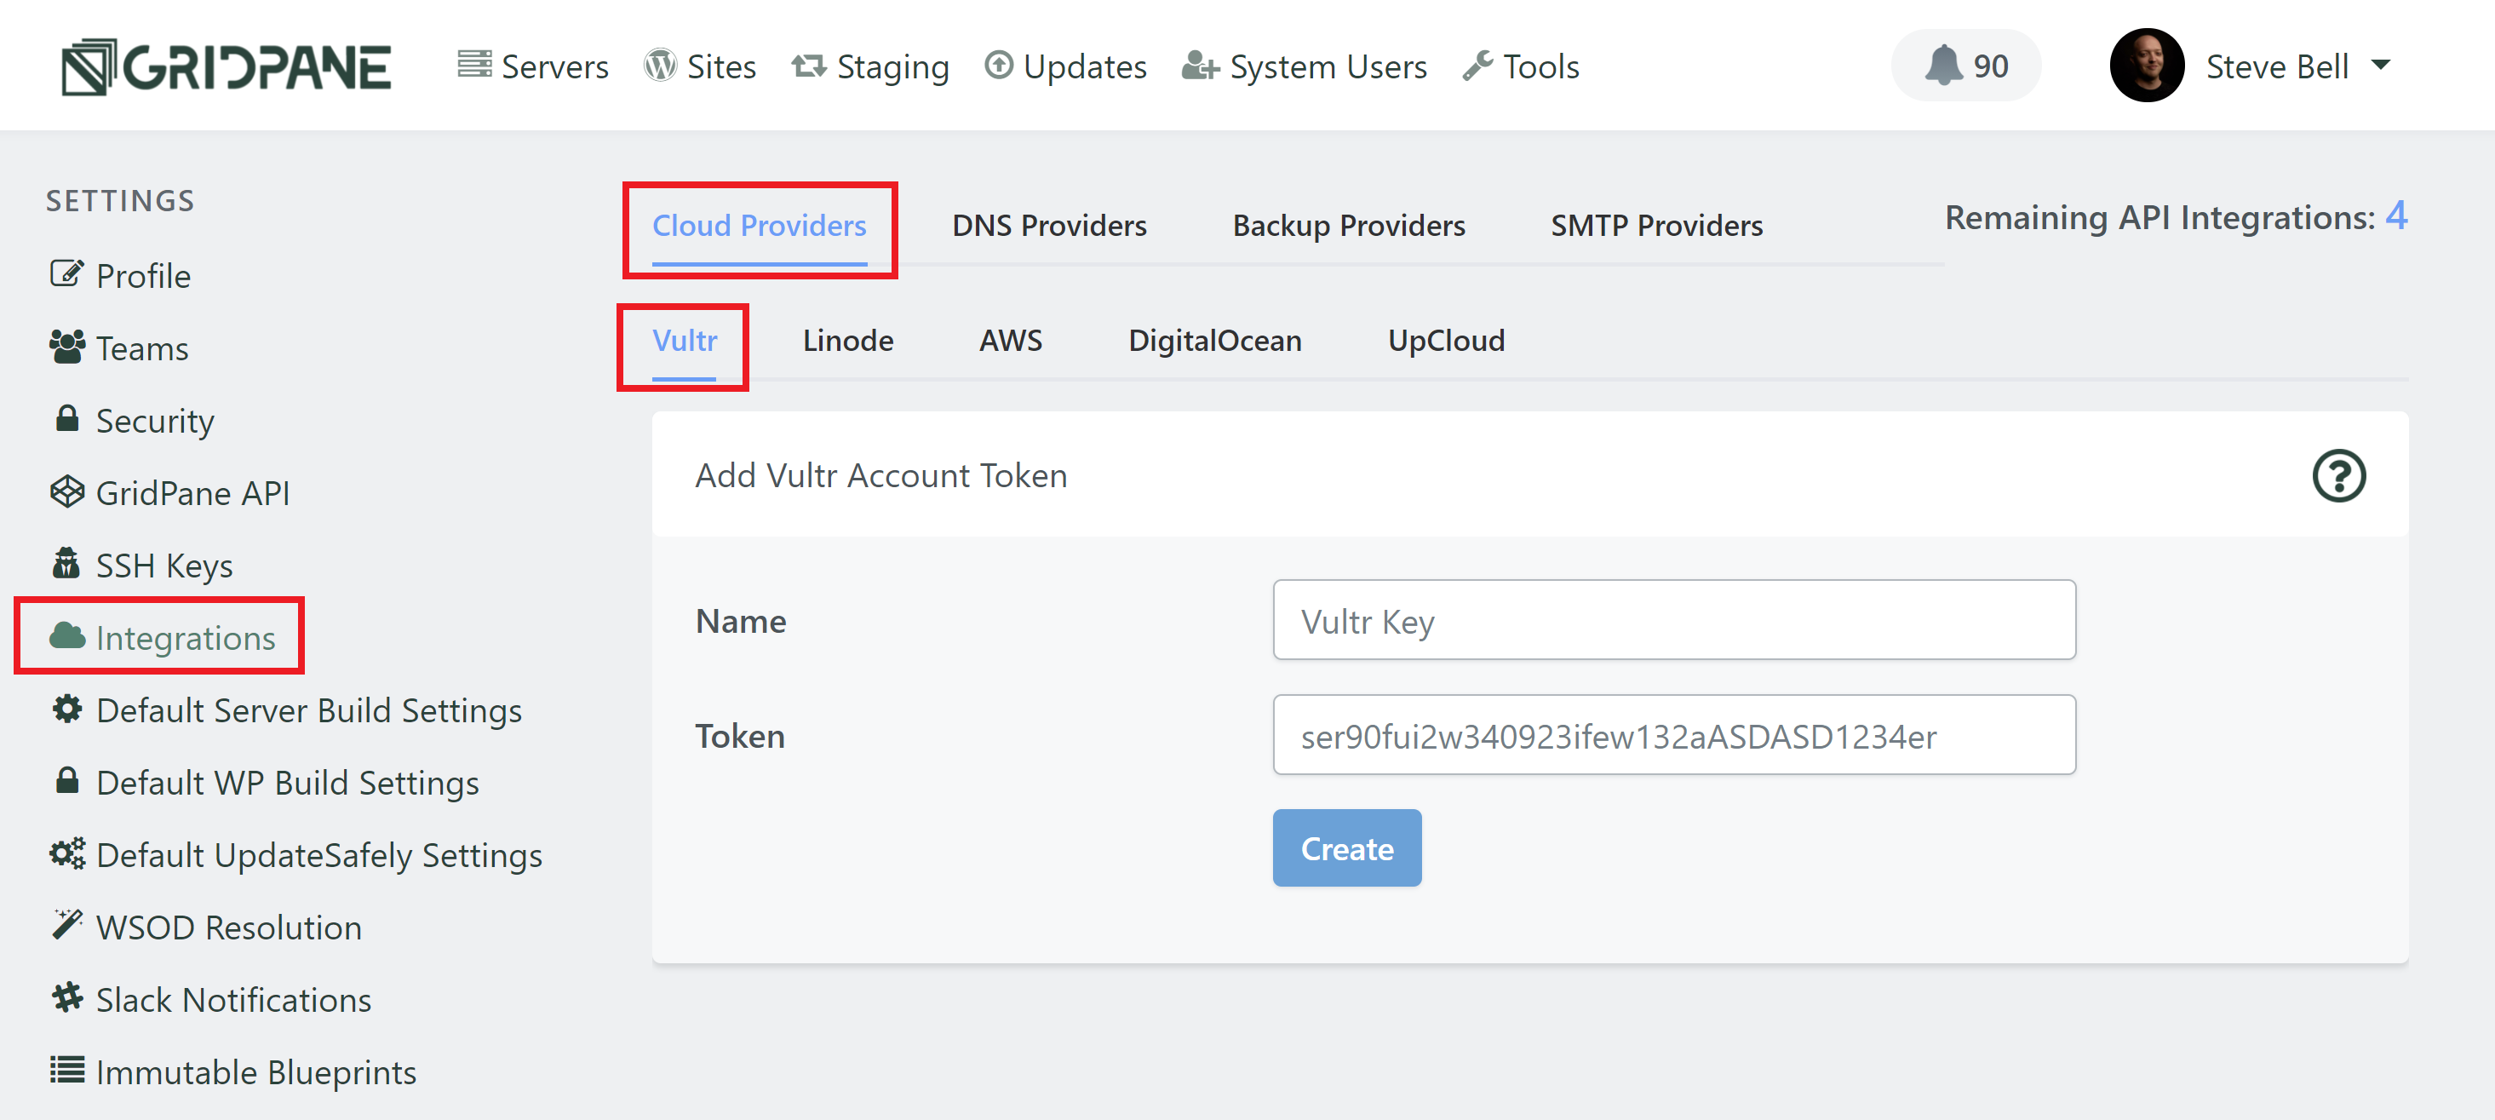
Task: Open Default Server Build Settings
Action: pyautogui.click(x=286, y=709)
